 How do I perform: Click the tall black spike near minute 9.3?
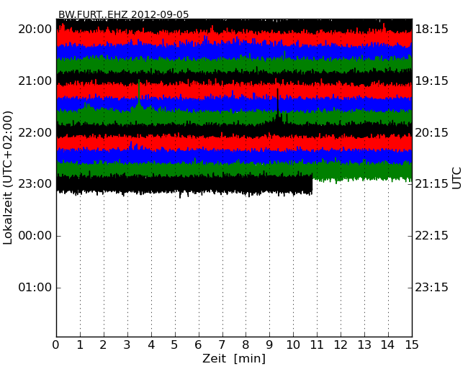pos(278,101)
